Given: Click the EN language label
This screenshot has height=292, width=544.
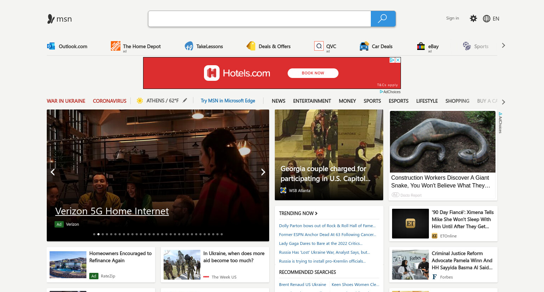Looking at the screenshot, I should tap(496, 19).
